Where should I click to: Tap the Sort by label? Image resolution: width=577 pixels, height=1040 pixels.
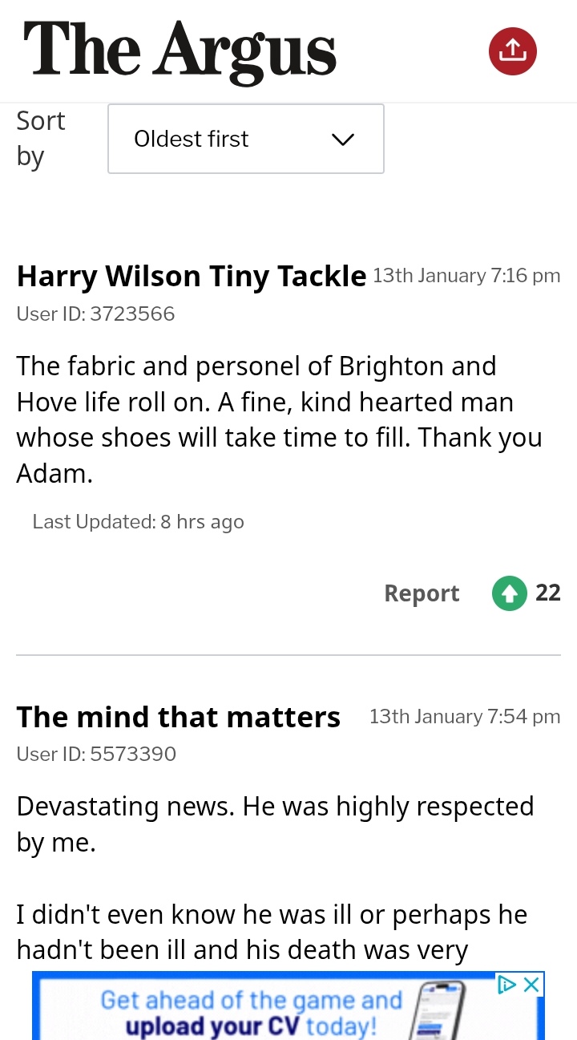pos(41,138)
